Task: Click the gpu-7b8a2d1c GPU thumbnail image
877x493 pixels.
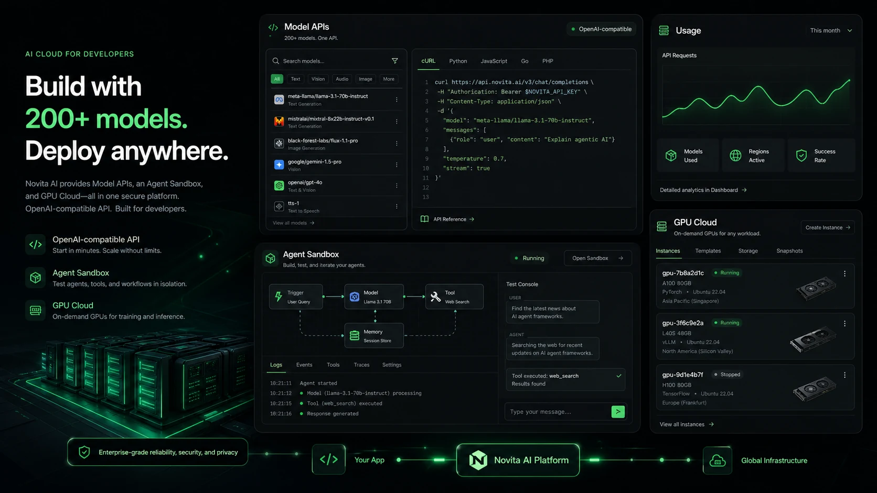Action: coord(816,287)
